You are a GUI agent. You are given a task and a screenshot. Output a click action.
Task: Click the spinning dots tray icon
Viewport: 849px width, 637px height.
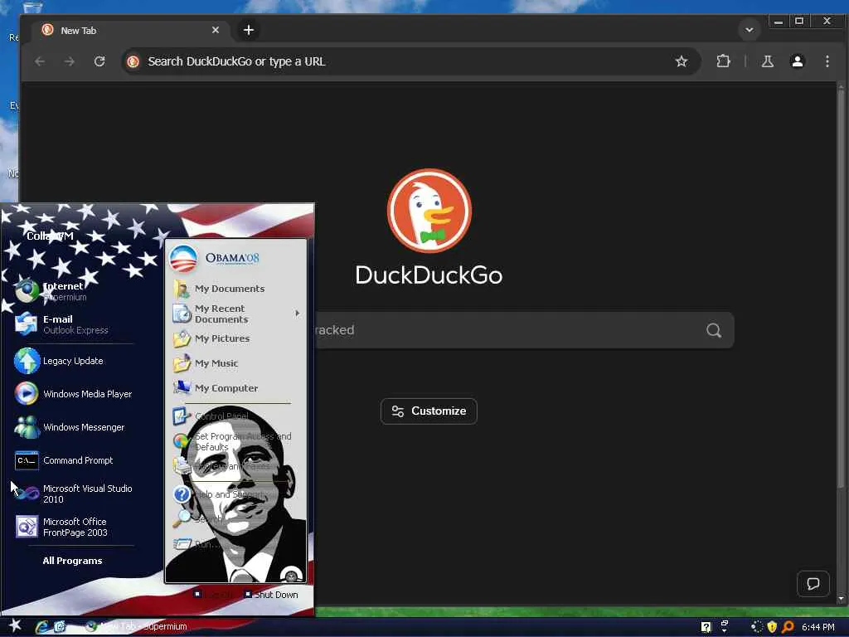pos(756,627)
